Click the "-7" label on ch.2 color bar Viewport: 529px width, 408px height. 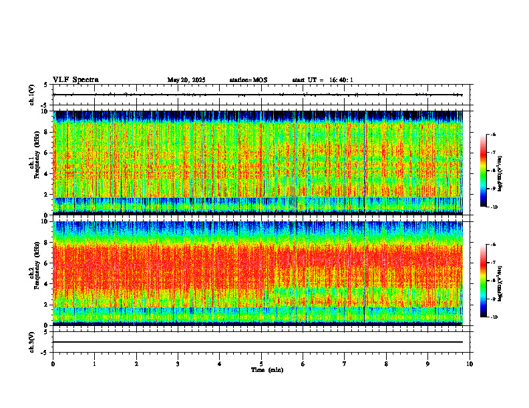[x=493, y=263]
